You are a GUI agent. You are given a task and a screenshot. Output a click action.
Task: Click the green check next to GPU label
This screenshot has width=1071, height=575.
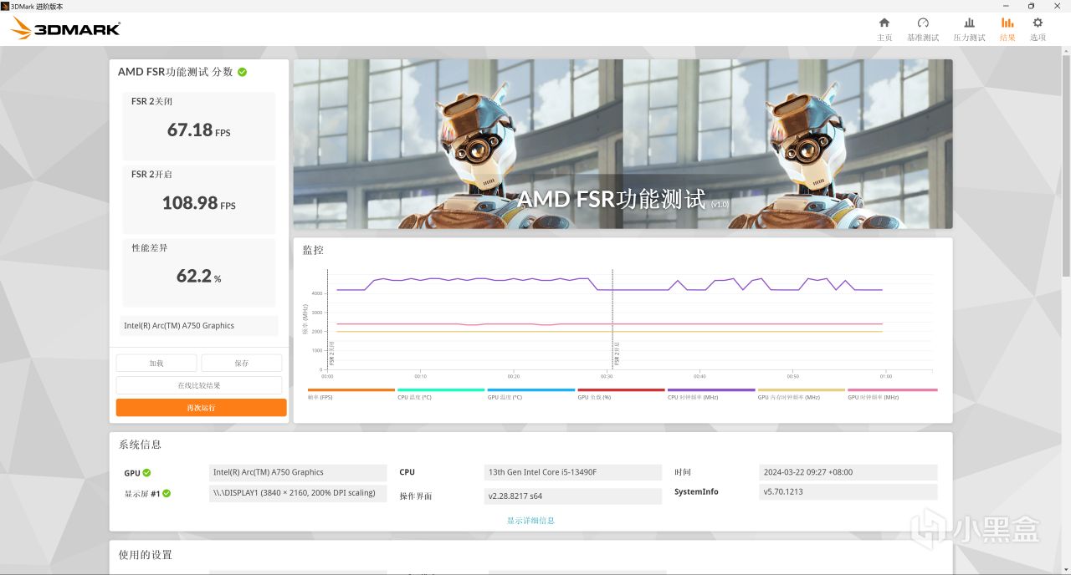coord(146,473)
